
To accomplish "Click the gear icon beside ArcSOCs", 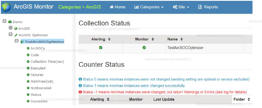I will point(28,48).
